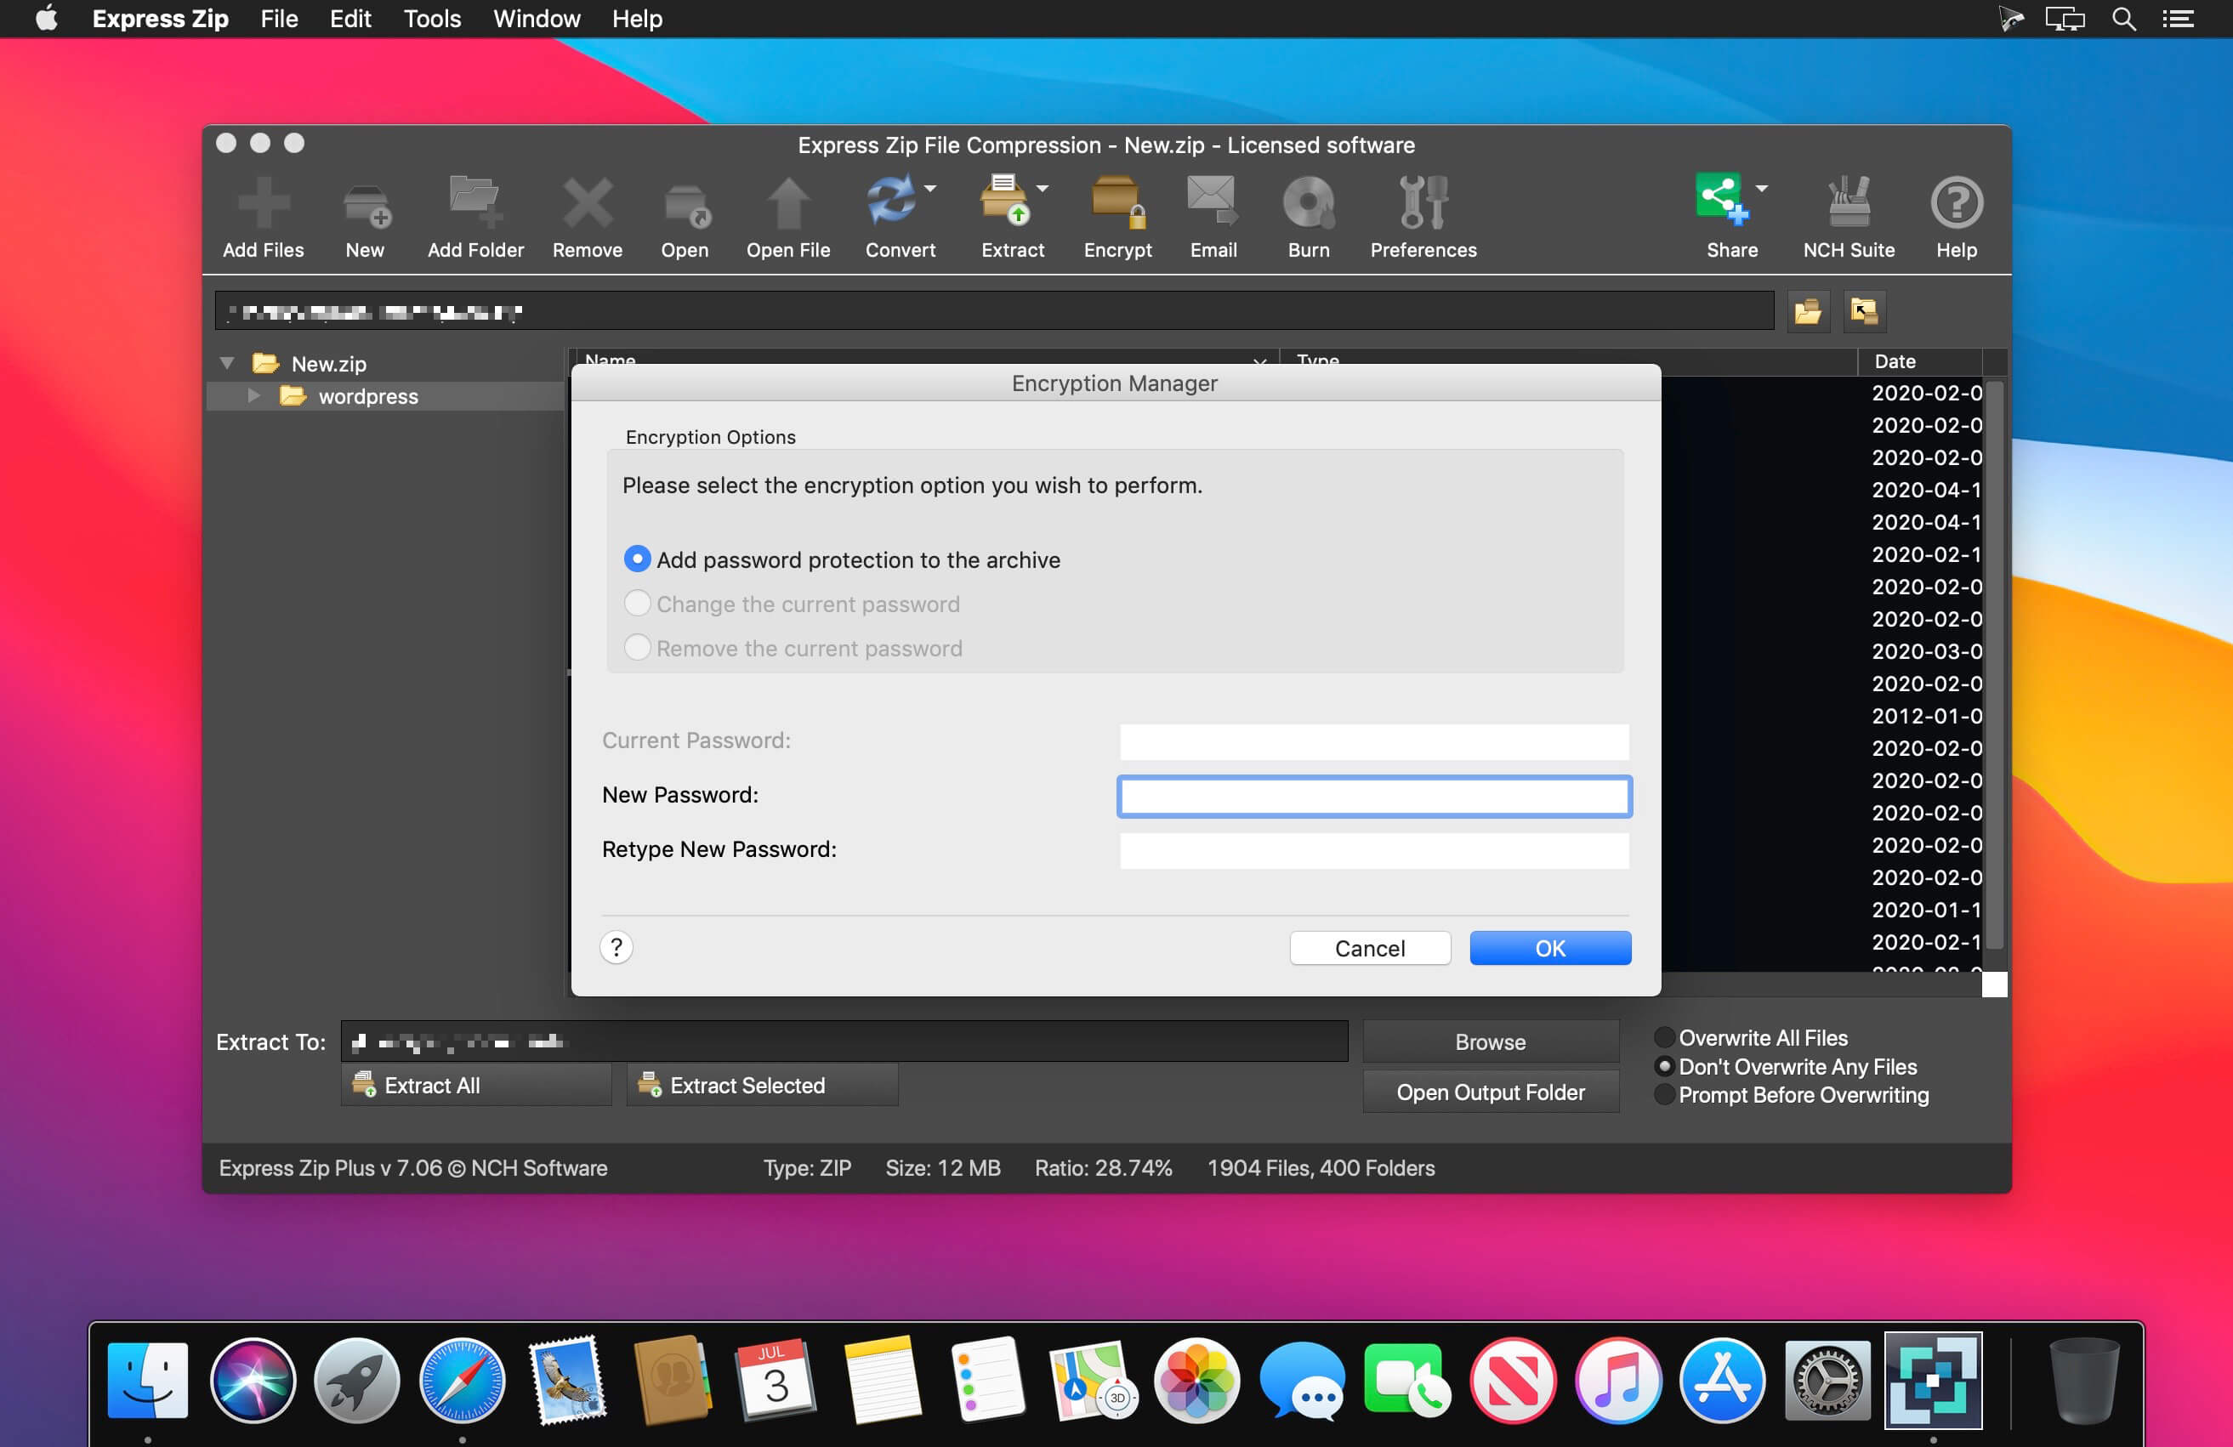Open the File menu

tap(279, 19)
